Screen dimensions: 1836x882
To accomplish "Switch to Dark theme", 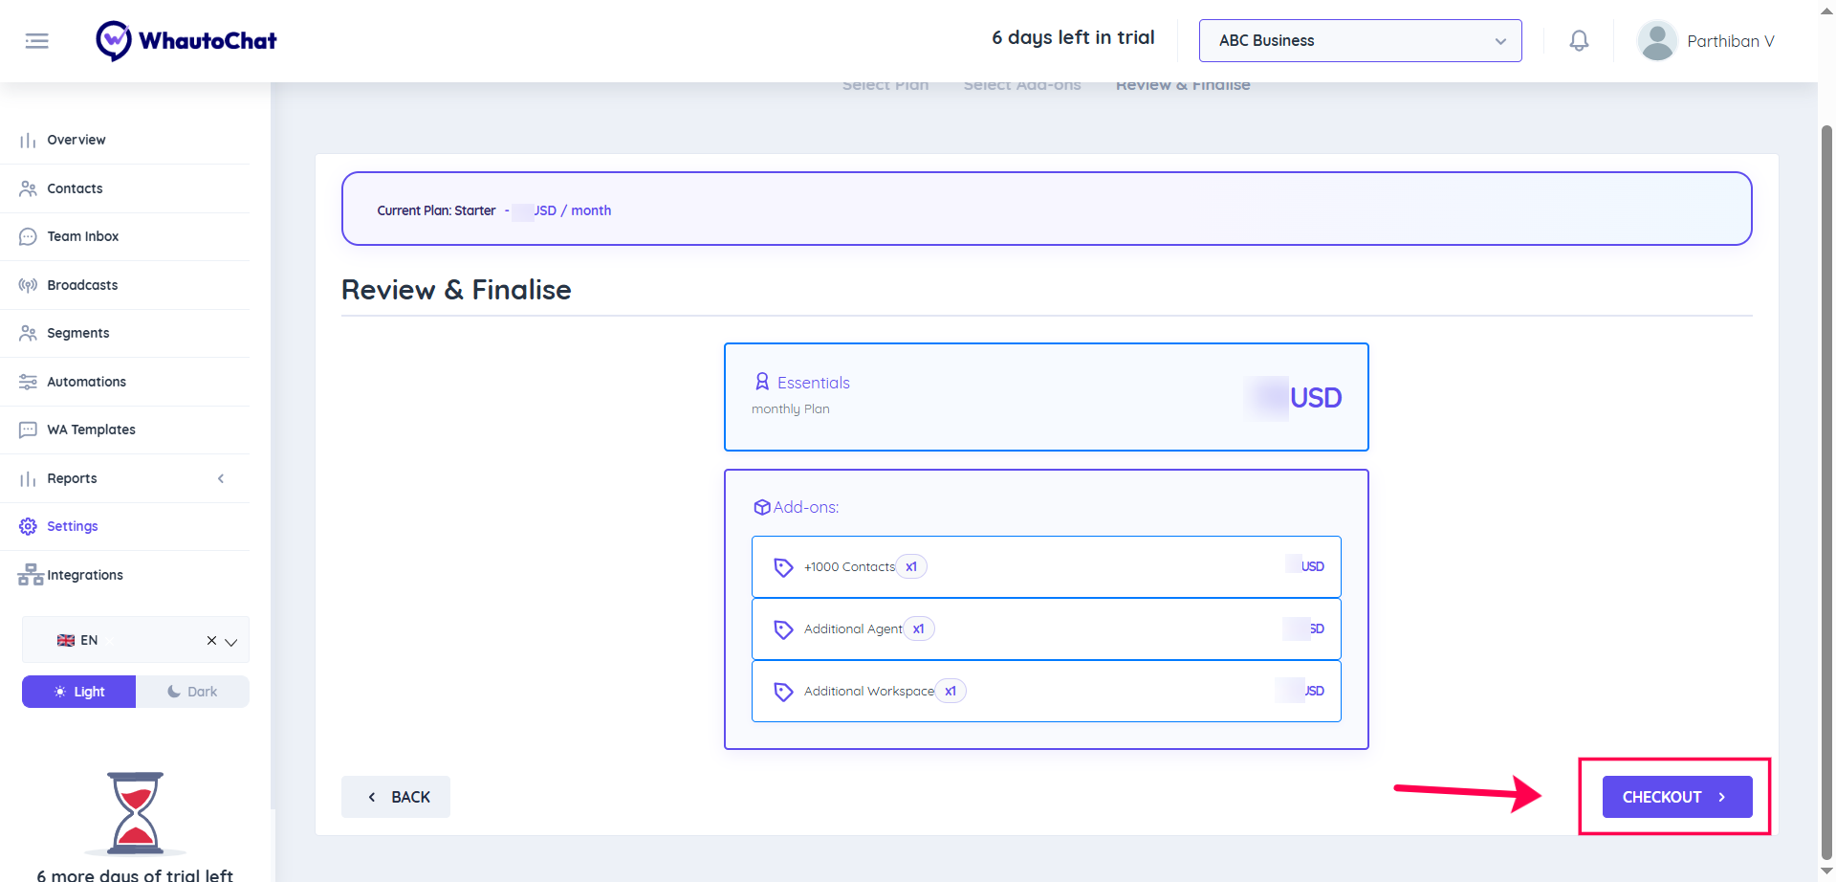I will [x=192, y=691].
